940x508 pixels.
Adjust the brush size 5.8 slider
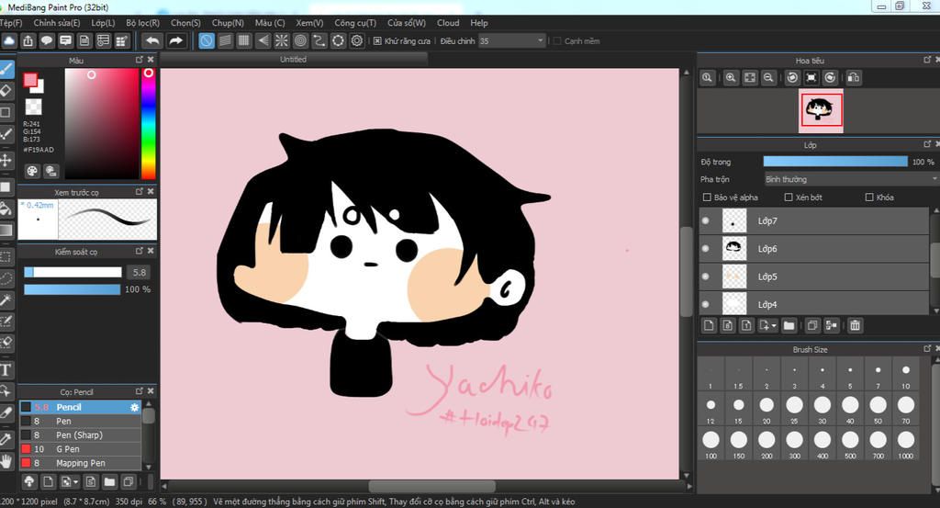pos(73,272)
